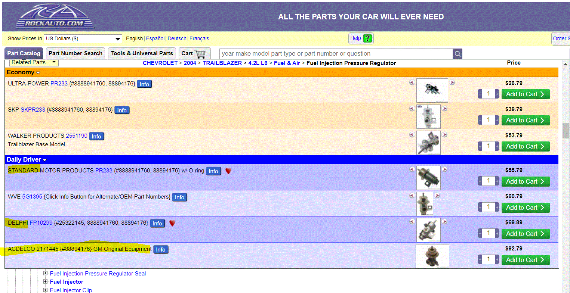Show previous image for SKP SKPR233
The height and width of the screenshot is (293, 570).
pyautogui.click(x=412, y=109)
